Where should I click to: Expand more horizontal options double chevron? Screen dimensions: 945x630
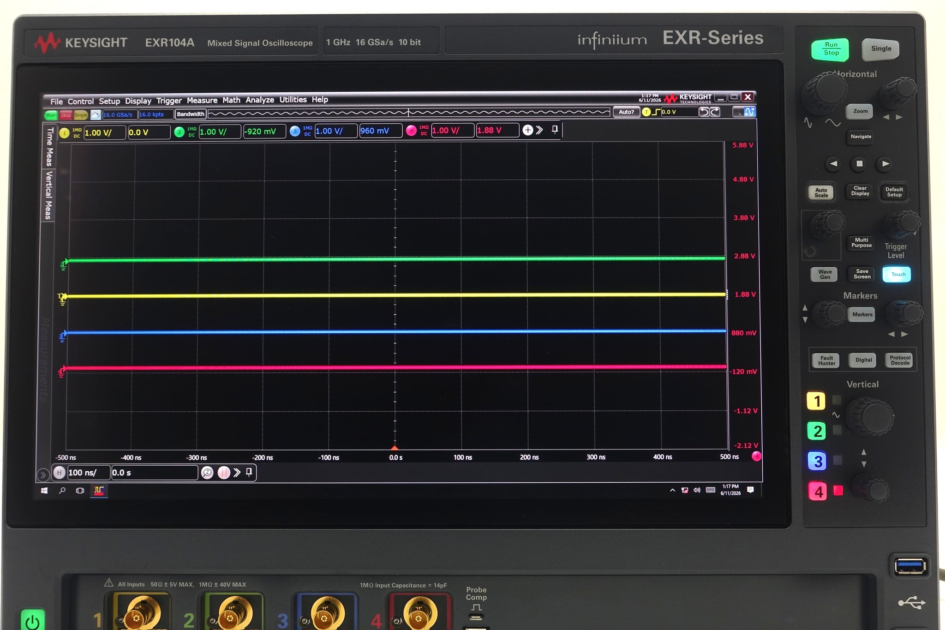click(237, 473)
